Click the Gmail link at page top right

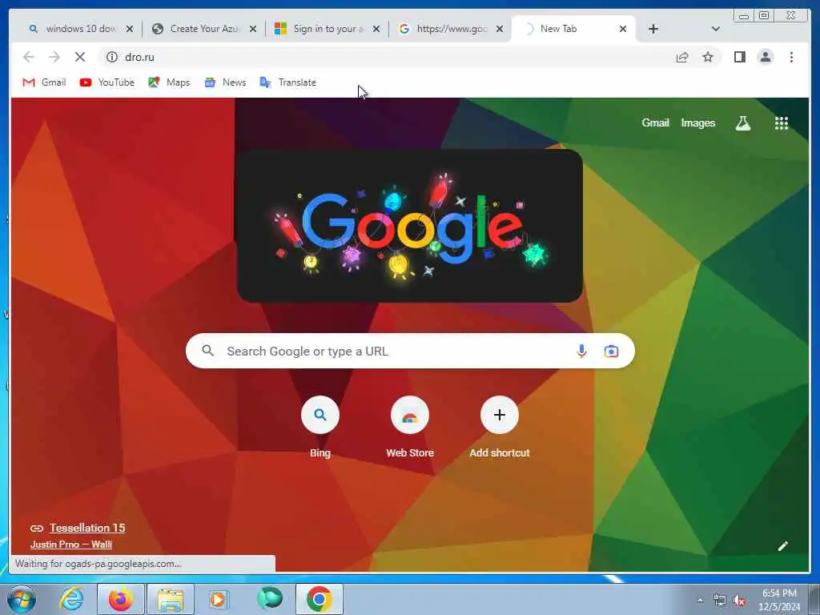coord(655,123)
